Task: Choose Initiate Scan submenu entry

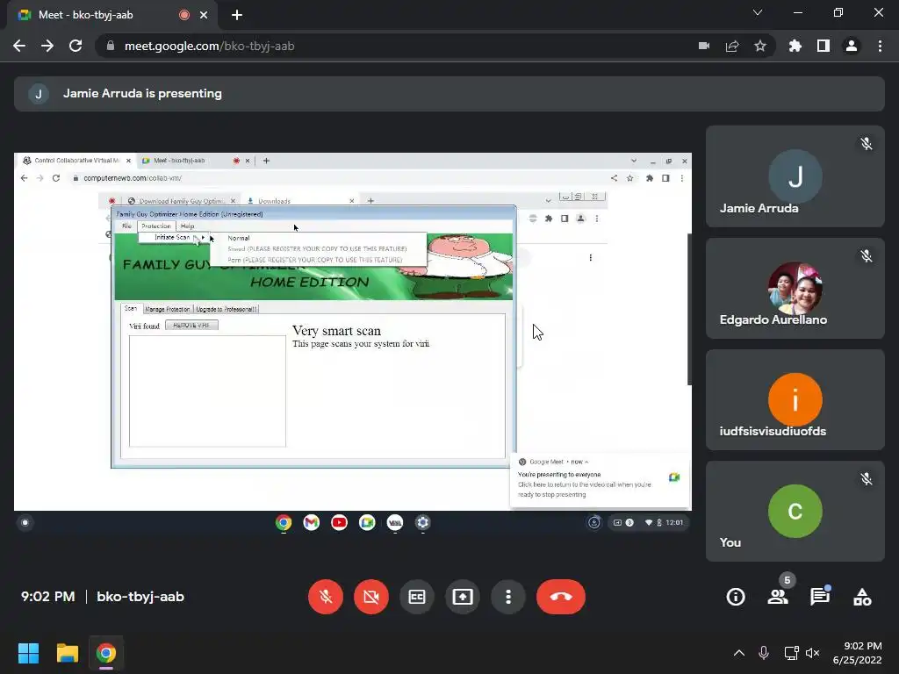Action: pyautogui.click(x=176, y=237)
